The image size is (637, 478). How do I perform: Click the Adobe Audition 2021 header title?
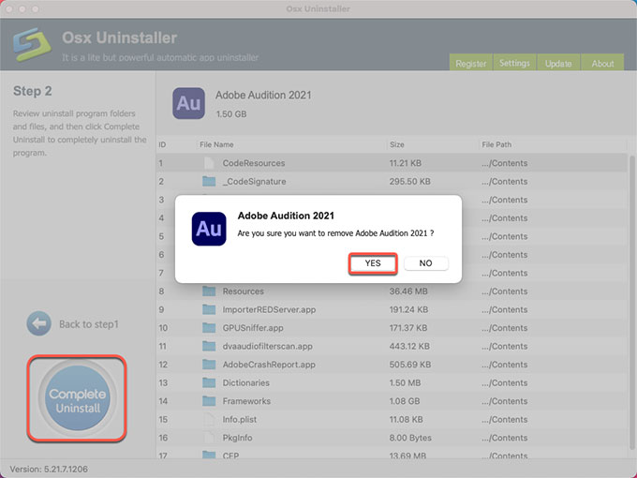(263, 95)
